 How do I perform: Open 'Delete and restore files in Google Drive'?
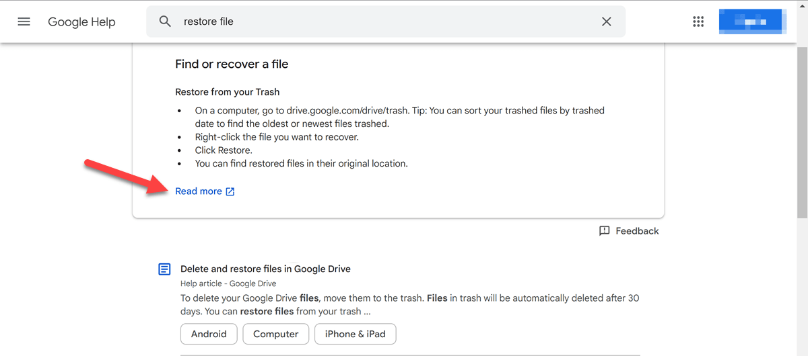pos(265,269)
